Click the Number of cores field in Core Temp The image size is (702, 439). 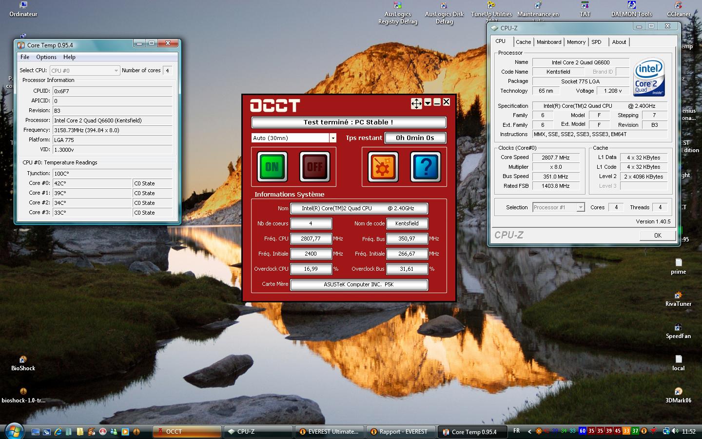pos(168,71)
